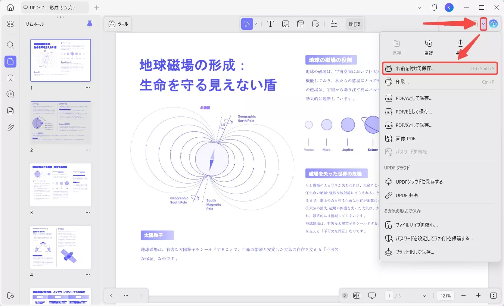
Task: Click the 閉じる button in the toolbar
Action: click(x=354, y=24)
